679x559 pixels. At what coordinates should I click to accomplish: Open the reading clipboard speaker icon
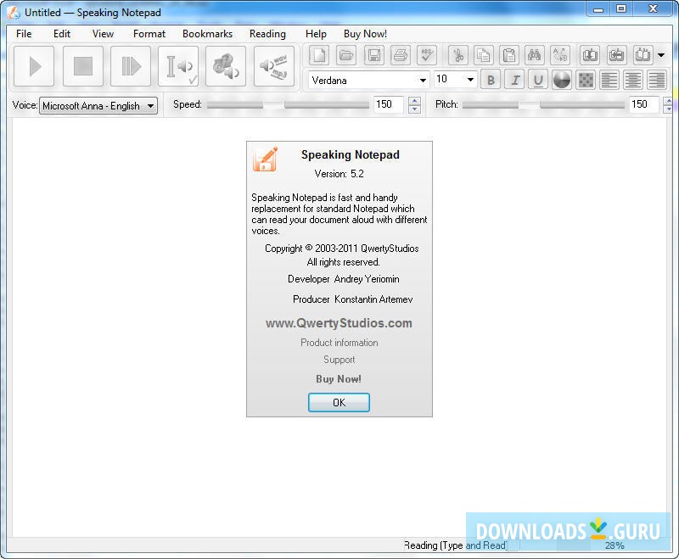(226, 66)
